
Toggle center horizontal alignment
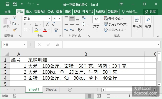click(72, 24)
